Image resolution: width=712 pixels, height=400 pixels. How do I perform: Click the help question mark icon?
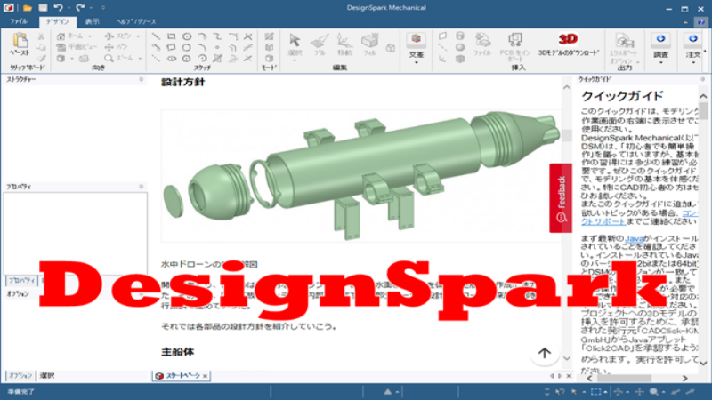pos(701,21)
